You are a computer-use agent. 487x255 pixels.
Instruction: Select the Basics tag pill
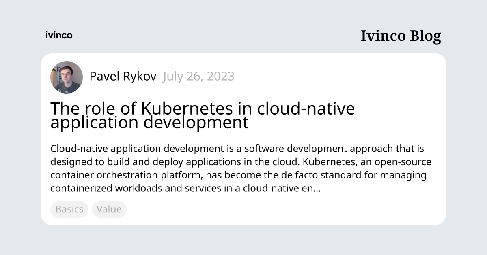[69, 209]
